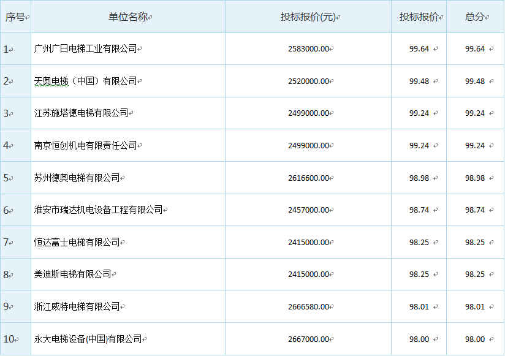Screen dimensions: 505x356
Task: Click the 投标报价(元) column header
Action: pyautogui.click(x=308, y=17)
